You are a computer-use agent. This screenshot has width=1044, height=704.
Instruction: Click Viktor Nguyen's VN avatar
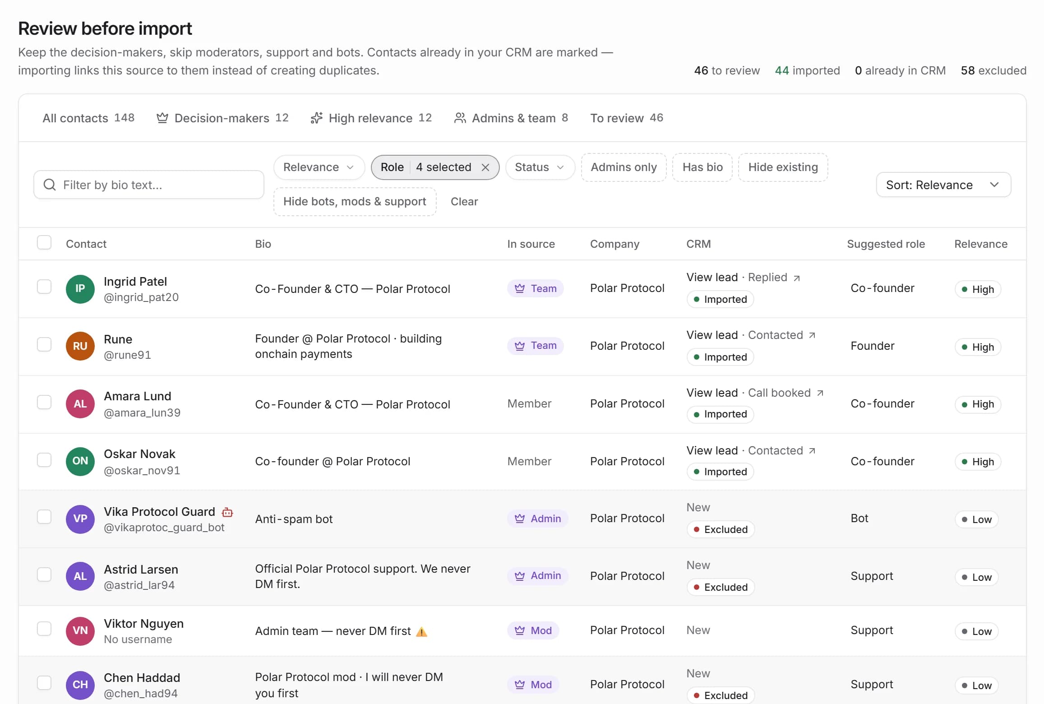coord(80,631)
